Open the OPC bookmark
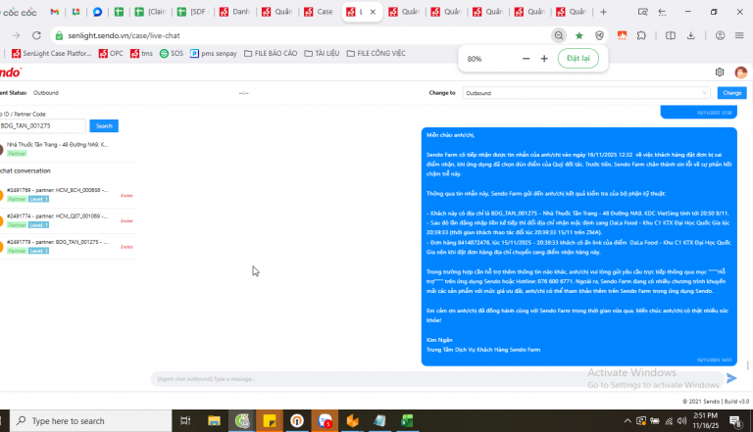The width and height of the screenshot is (753, 432). 111,53
